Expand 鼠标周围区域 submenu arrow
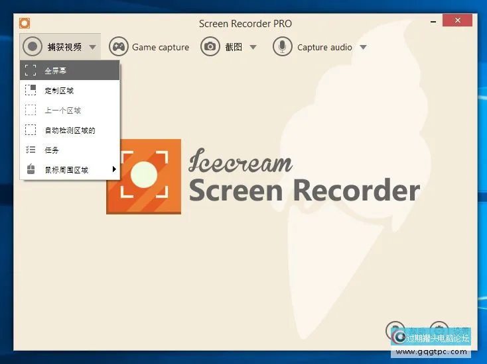Screen dimensions: 487x364 click(x=114, y=170)
